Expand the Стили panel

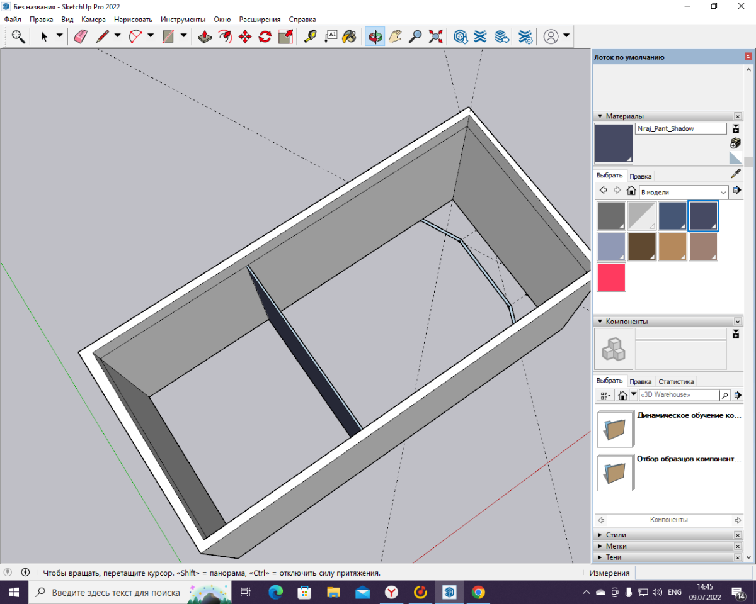click(616, 535)
